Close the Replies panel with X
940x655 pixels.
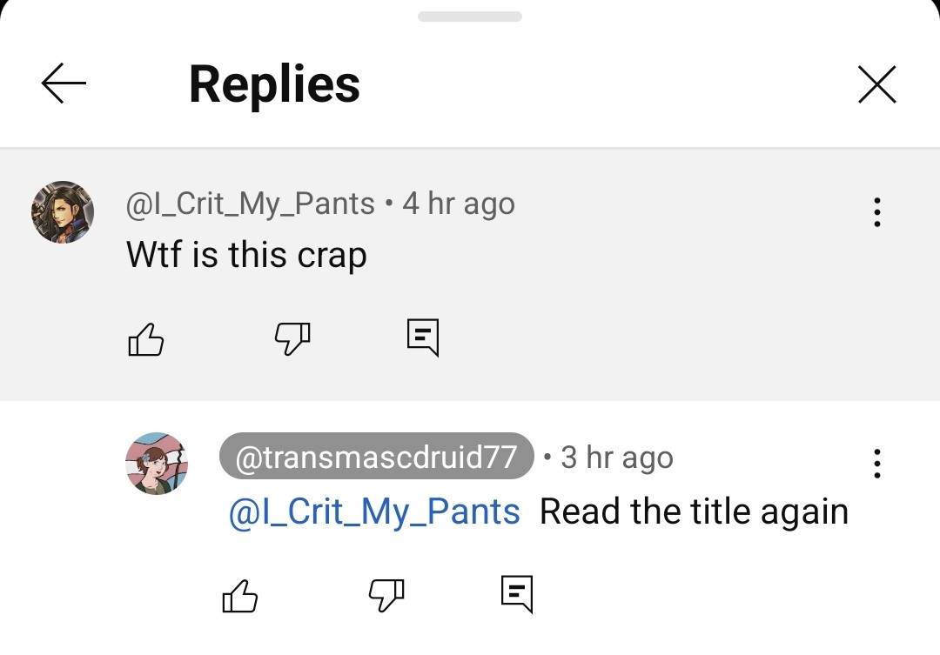pyautogui.click(x=876, y=84)
